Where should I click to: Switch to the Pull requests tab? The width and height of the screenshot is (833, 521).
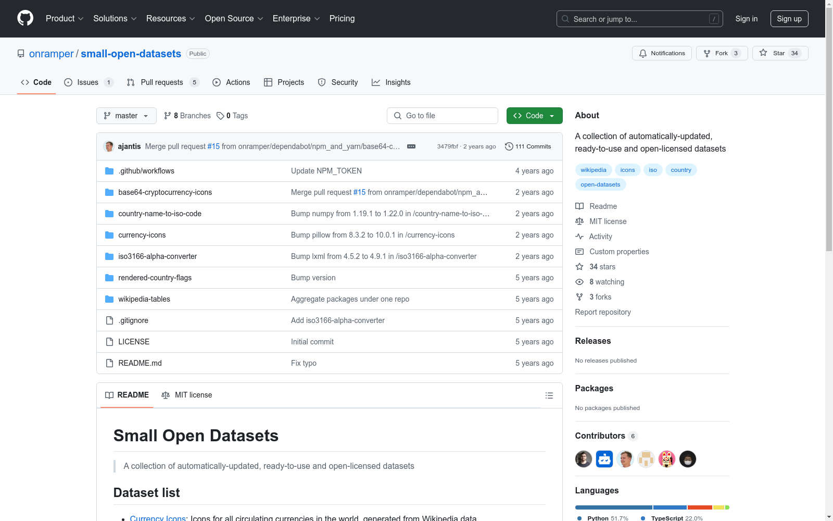tap(163, 82)
